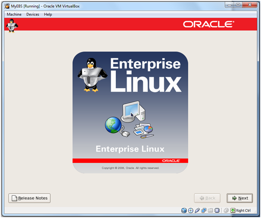This screenshot has height=218, width=261.
Task: Click the document icon on Release Notes
Action: tap(14, 198)
